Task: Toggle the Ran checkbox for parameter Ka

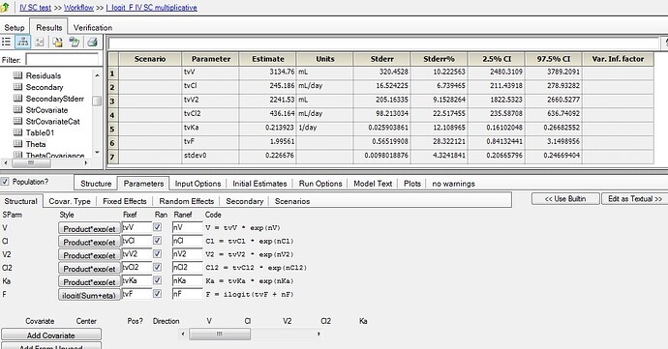Action: coord(157,280)
